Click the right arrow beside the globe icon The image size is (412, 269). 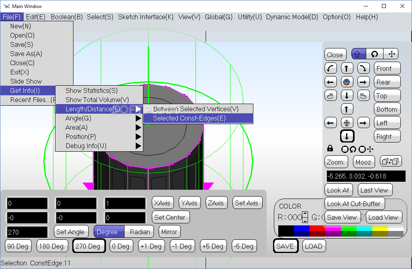pos(363,82)
